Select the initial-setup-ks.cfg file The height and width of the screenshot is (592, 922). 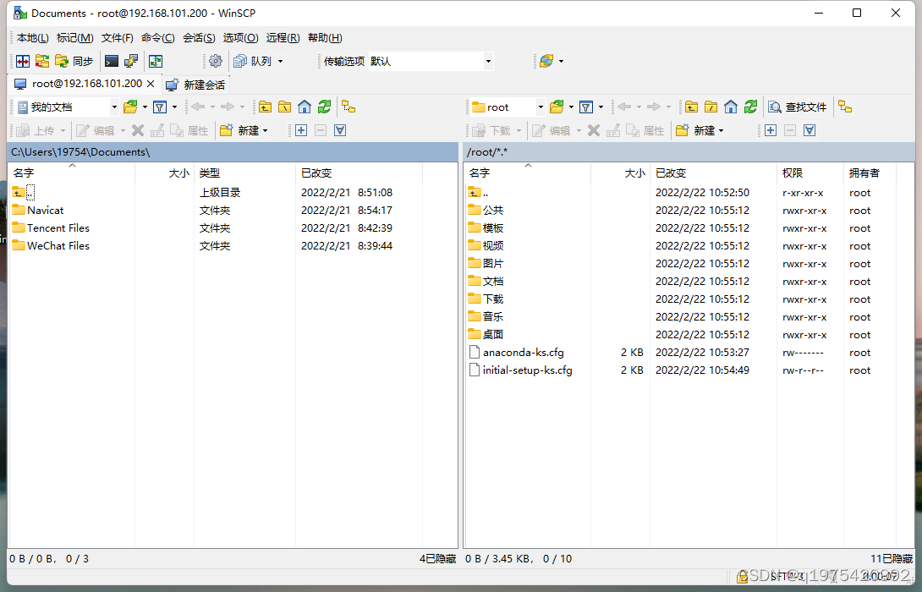(x=528, y=370)
